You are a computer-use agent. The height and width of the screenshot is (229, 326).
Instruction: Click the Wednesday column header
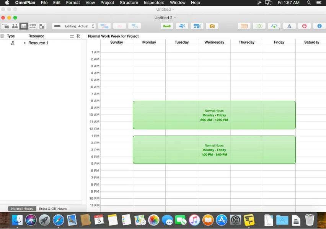pyautogui.click(x=214, y=42)
